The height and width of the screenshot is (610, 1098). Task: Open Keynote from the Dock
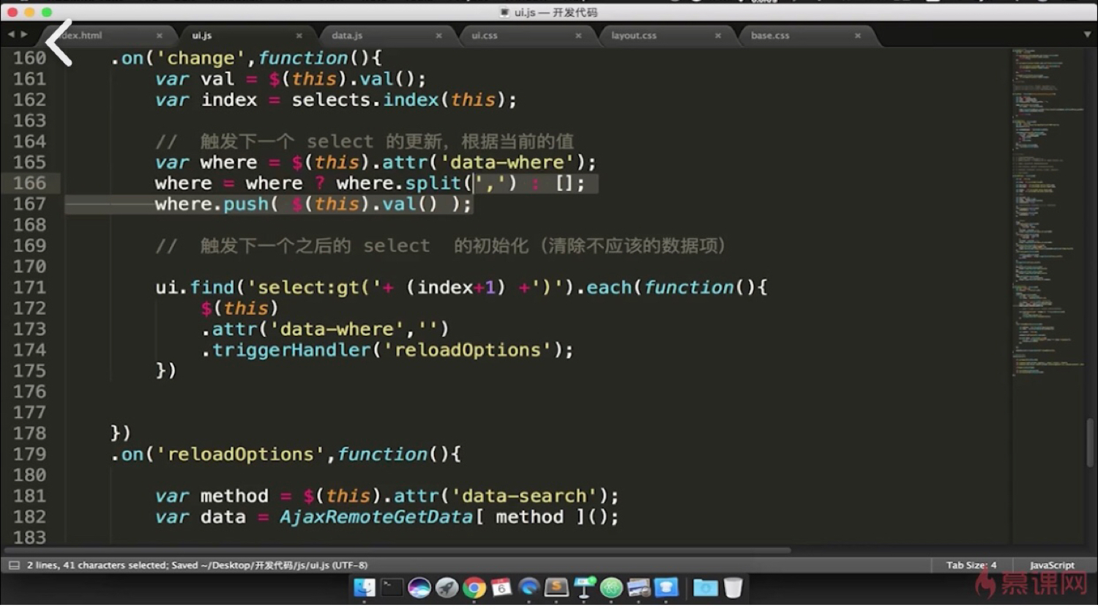584,587
